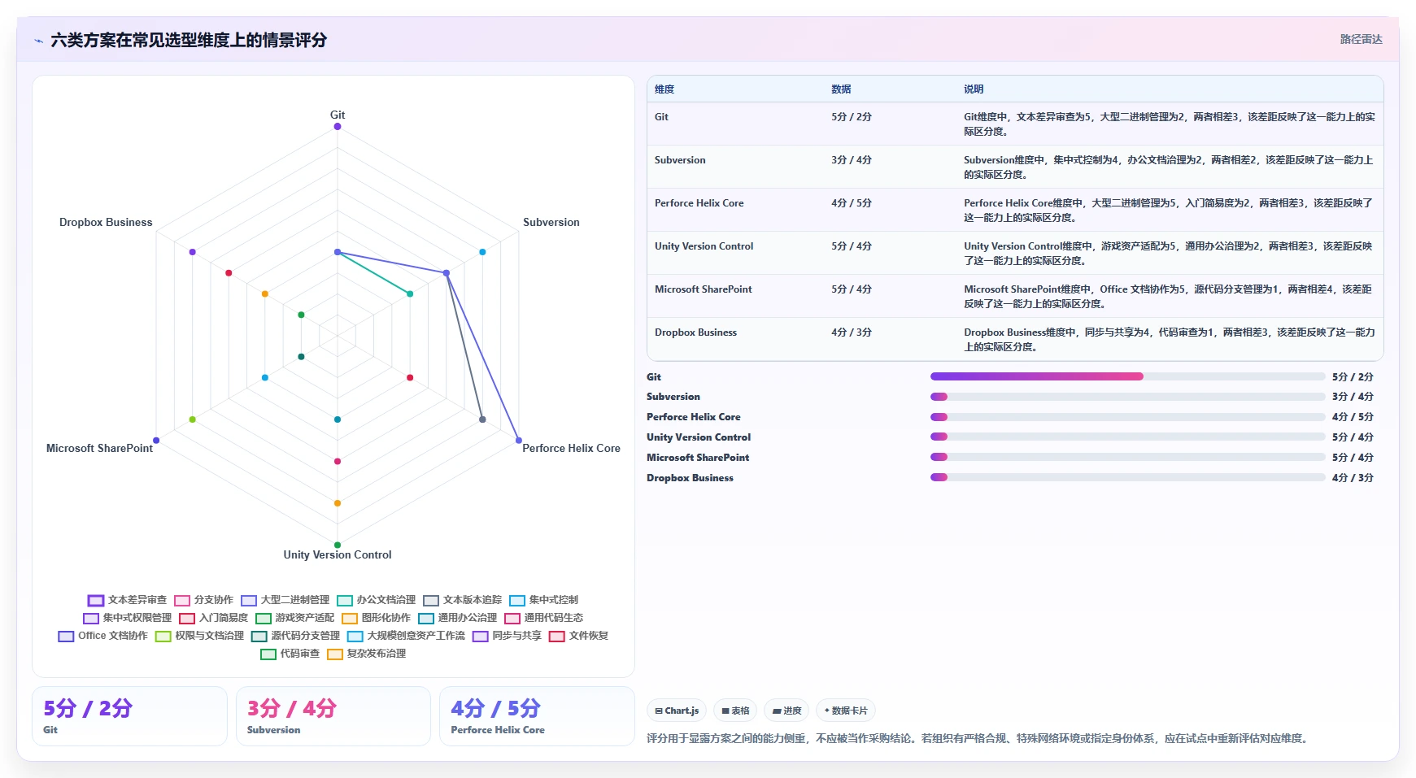Click the 数据 table column header
1416x778 pixels.
coord(841,89)
